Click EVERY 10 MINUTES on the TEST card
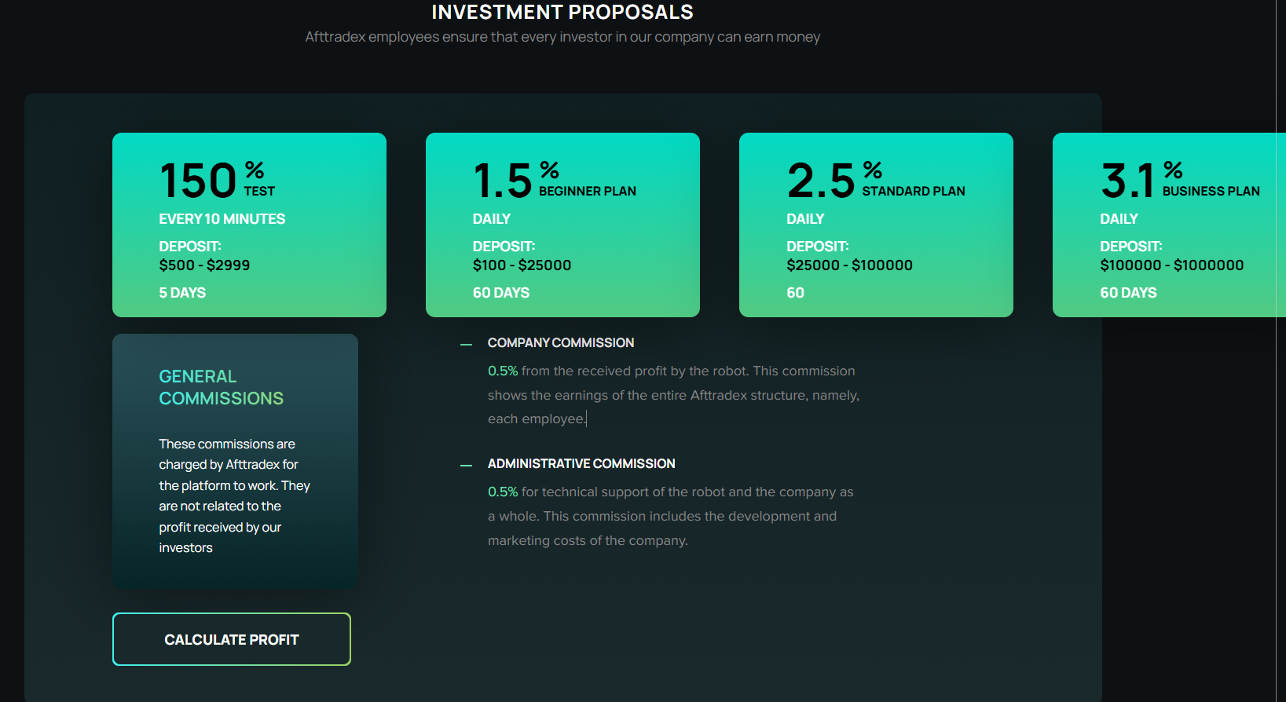This screenshot has width=1286, height=702. [x=222, y=219]
